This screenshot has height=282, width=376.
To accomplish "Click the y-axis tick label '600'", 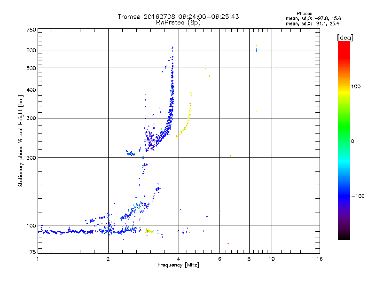I will tap(31, 50).
